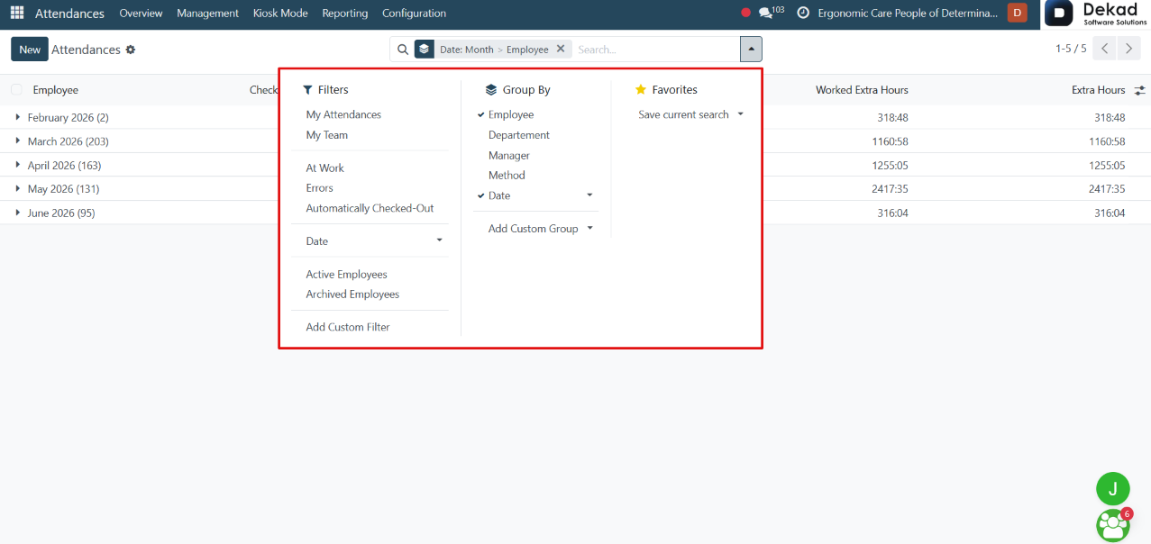
Task: Open Save current search dropdown
Action: [x=691, y=114]
